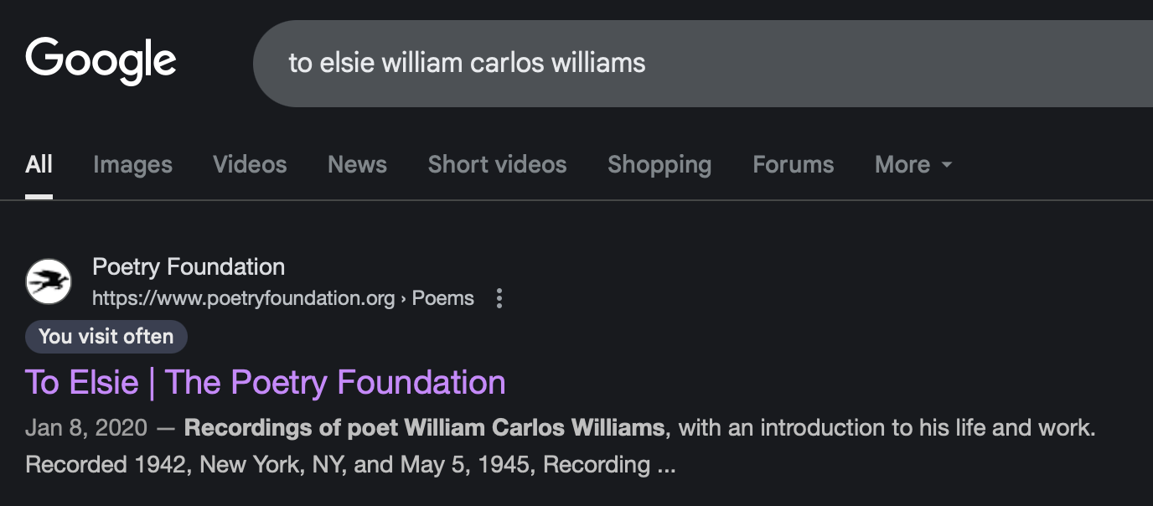Open the "To Elsie | The Poetry Foundation" link
The height and width of the screenshot is (506, 1153).
(x=265, y=382)
